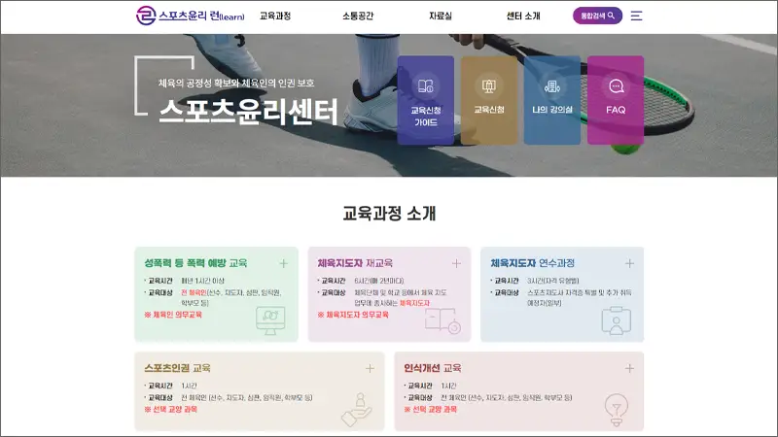The height and width of the screenshot is (437, 778).
Task: Click ID badge icon in 연수과정 card
Action: [615, 318]
